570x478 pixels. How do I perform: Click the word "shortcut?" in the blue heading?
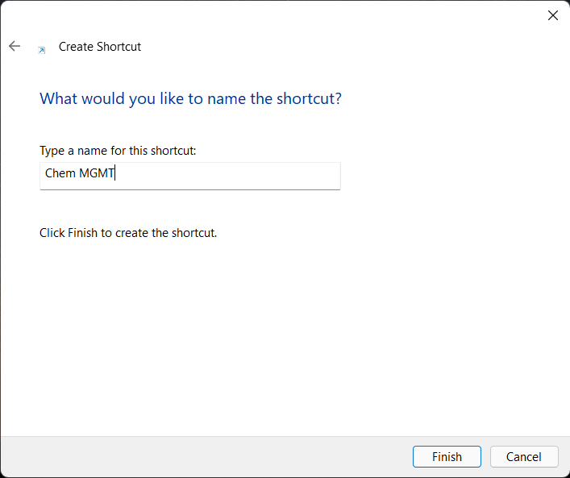tap(309, 98)
